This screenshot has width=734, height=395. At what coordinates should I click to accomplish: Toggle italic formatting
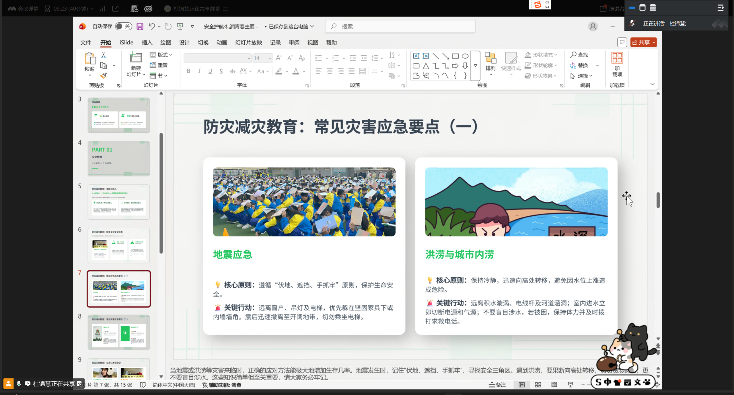tap(199, 71)
